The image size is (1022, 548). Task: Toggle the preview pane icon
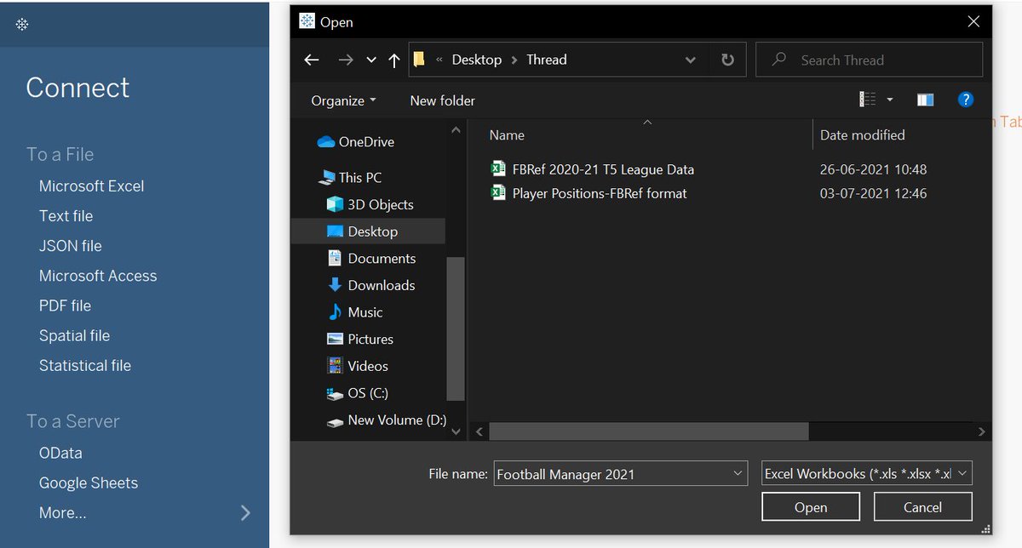tap(926, 100)
